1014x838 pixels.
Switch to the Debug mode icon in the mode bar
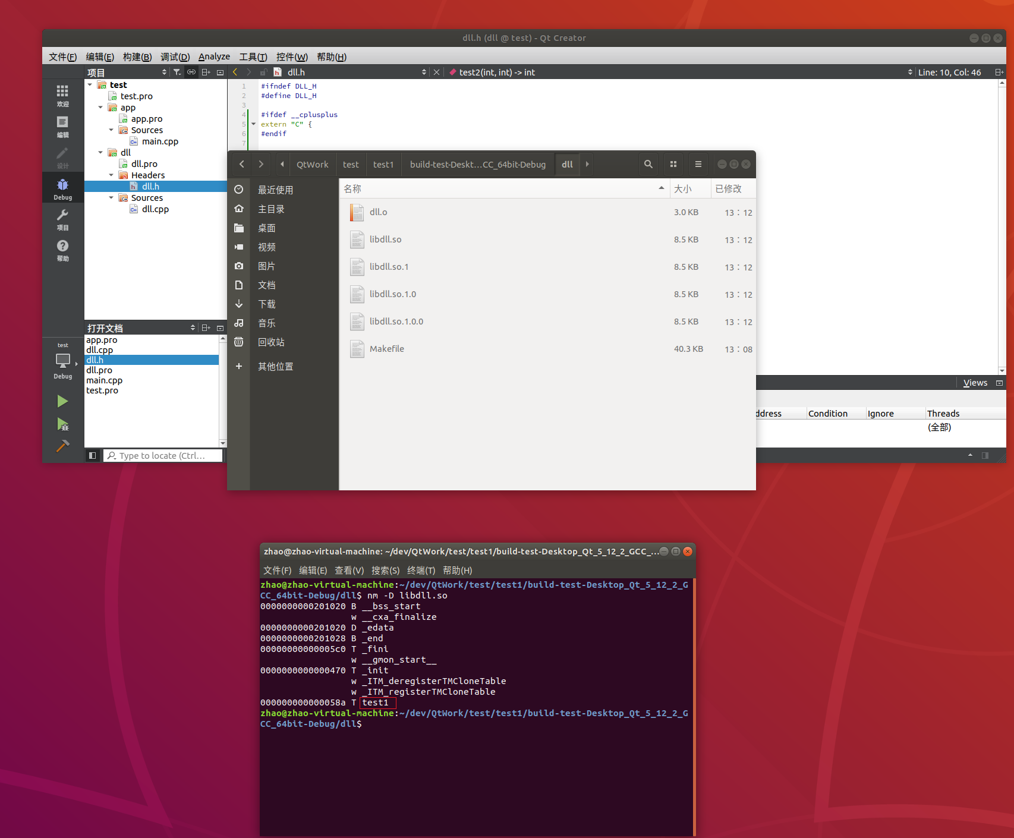point(62,188)
